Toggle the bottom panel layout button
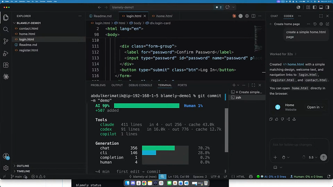 (321, 7)
